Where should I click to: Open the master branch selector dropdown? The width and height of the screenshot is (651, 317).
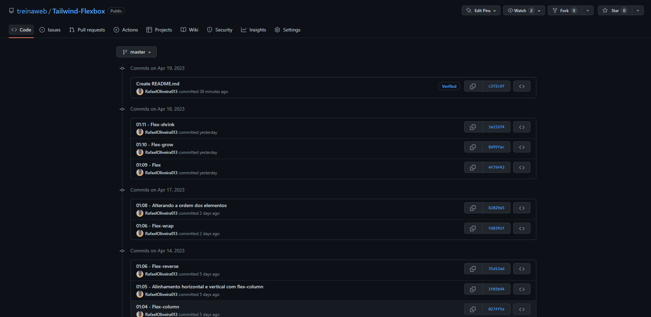coord(136,52)
